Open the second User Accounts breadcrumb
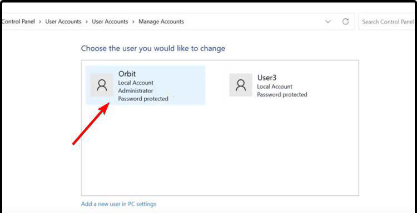Screen dimensions: 417x213 coord(110,22)
